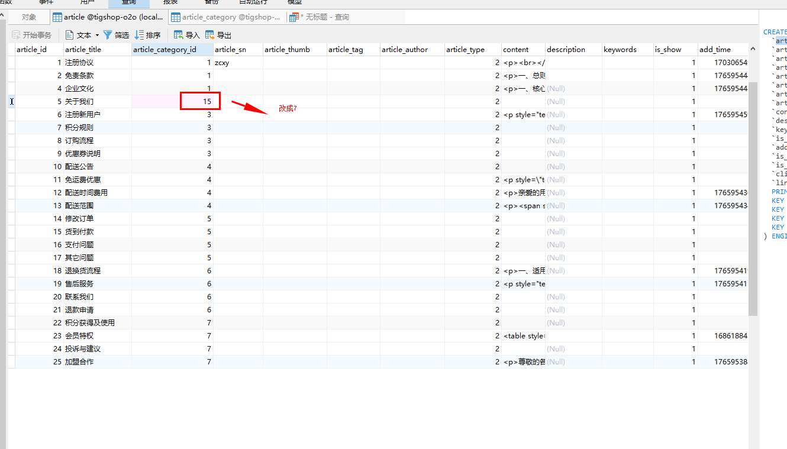Click the article_category_id column header

pos(165,50)
